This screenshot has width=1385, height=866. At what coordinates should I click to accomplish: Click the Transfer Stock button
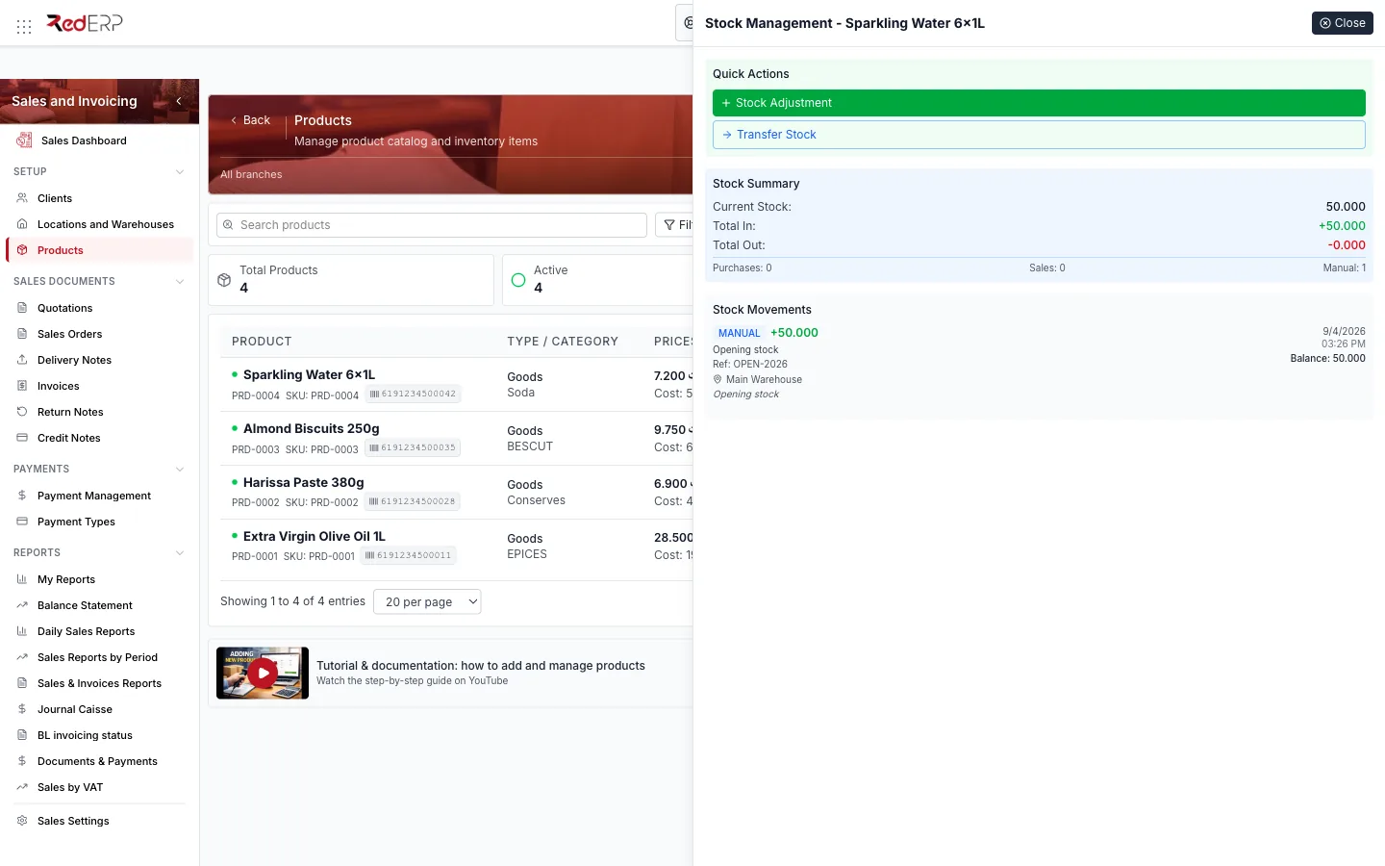coord(1039,135)
